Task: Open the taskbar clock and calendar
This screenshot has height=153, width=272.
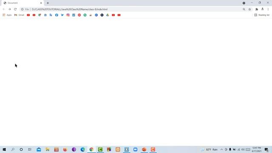Action: (x=257, y=150)
